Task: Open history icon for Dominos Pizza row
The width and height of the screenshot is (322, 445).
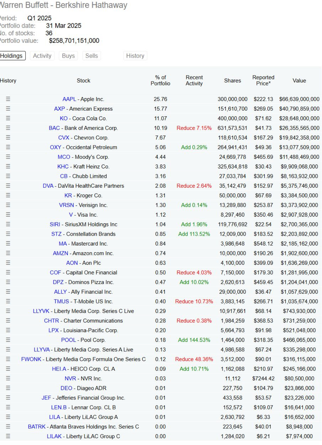Action: click(8, 282)
